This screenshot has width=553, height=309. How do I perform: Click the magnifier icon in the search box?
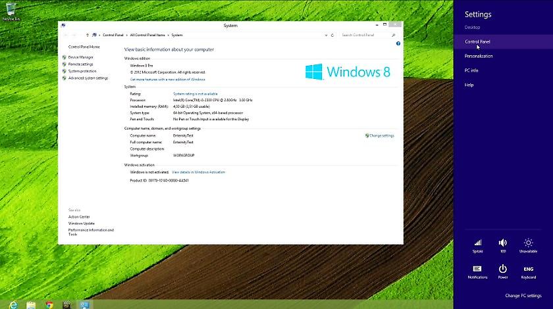pos(393,36)
